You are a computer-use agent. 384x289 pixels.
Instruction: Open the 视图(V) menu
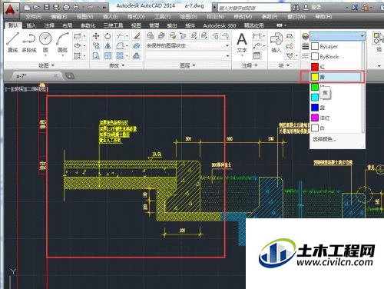[85, 17]
